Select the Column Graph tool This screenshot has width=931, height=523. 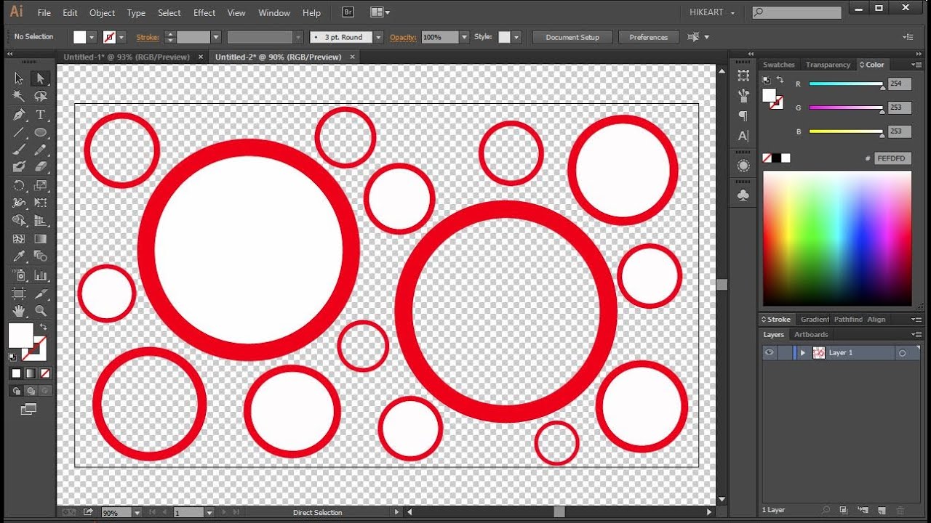pyautogui.click(x=40, y=275)
